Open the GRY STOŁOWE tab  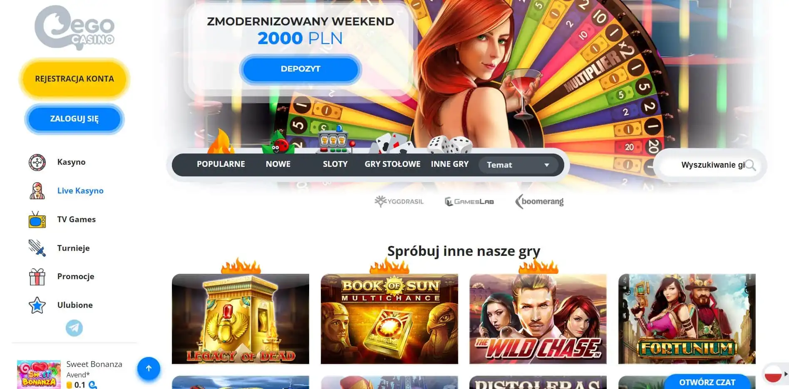392,164
